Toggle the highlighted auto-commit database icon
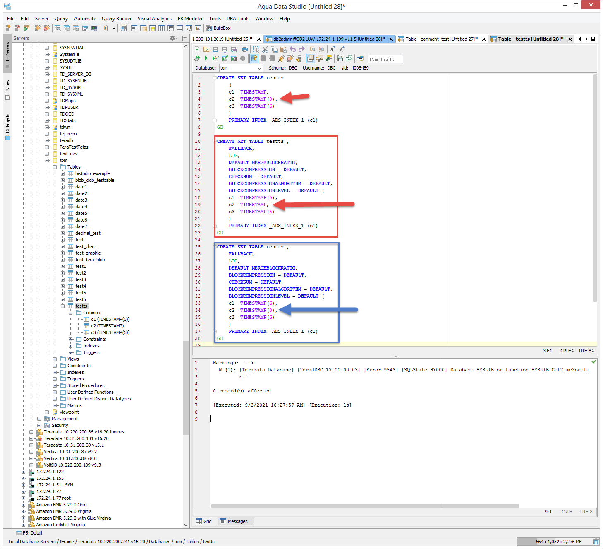The width and height of the screenshot is (603, 549). tap(254, 59)
